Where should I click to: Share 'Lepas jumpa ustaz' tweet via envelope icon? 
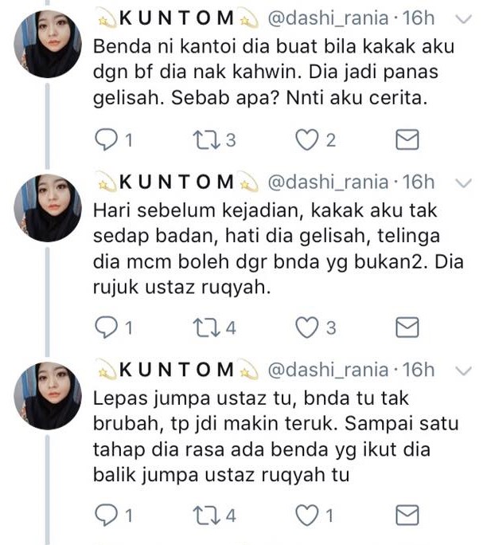pyautogui.click(x=407, y=515)
